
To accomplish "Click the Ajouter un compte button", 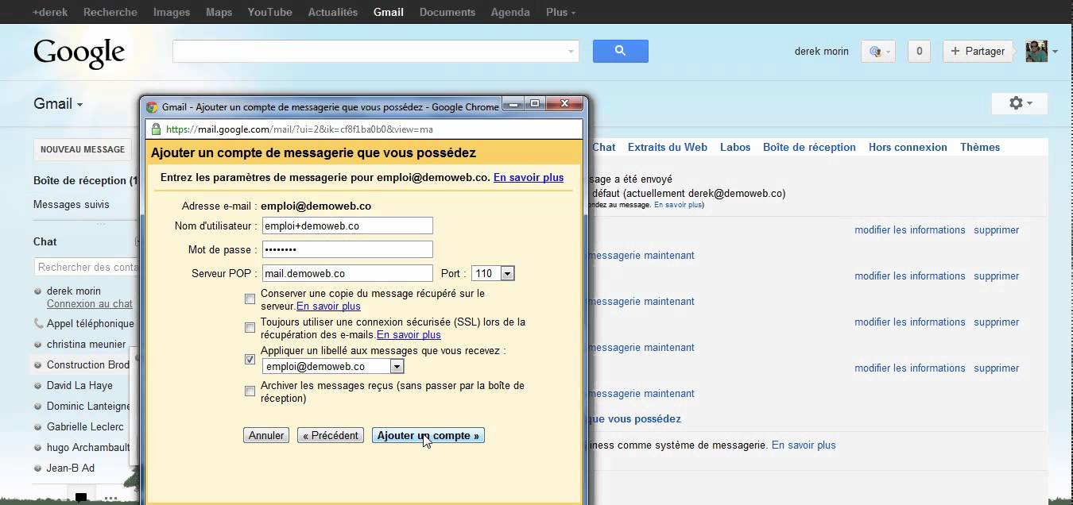I will click(428, 435).
